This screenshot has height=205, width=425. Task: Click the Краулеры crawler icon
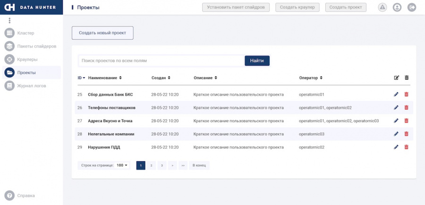(x=9, y=59)
